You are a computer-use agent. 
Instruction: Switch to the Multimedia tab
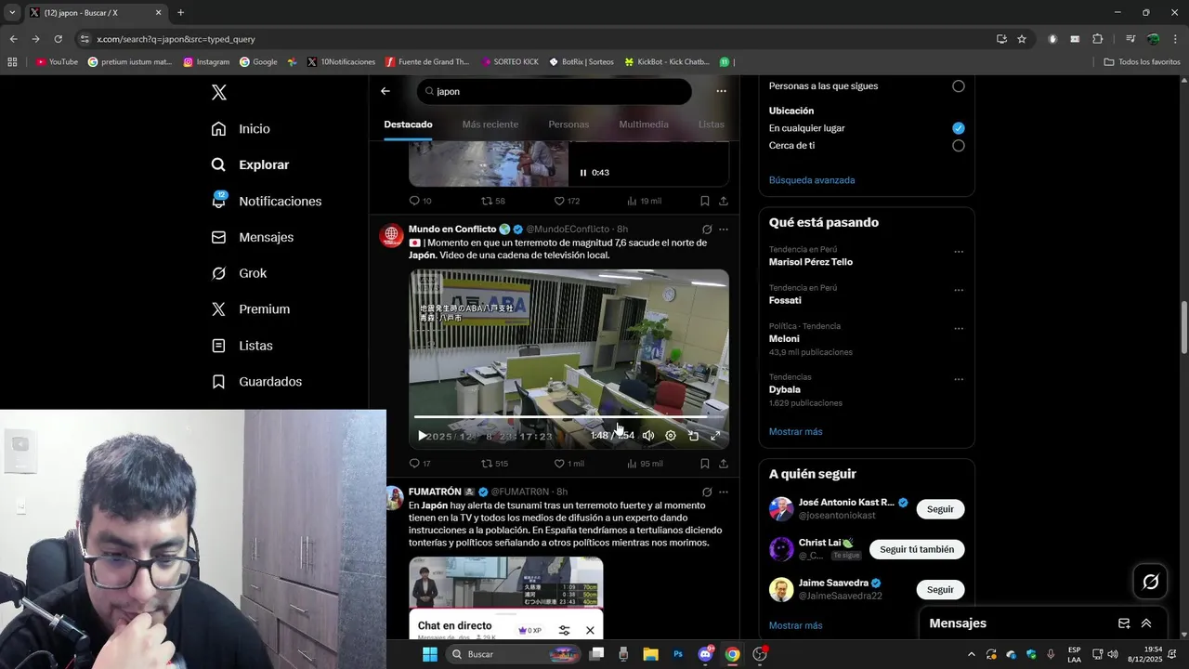644,125
